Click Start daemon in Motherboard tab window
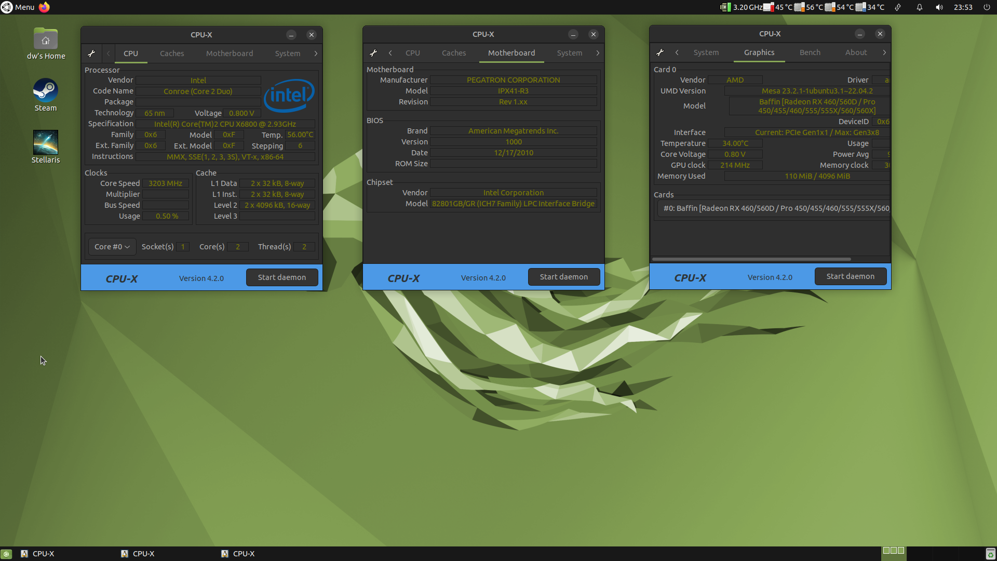 pyautogui.click(x=564, y=277)
